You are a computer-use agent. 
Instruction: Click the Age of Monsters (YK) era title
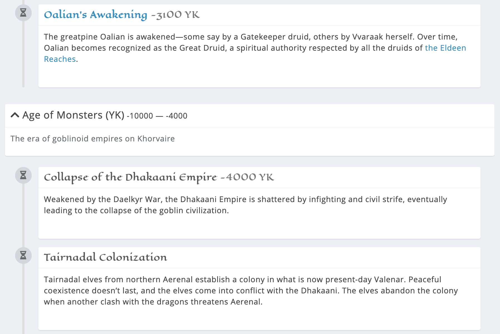[x=73, y=115]
